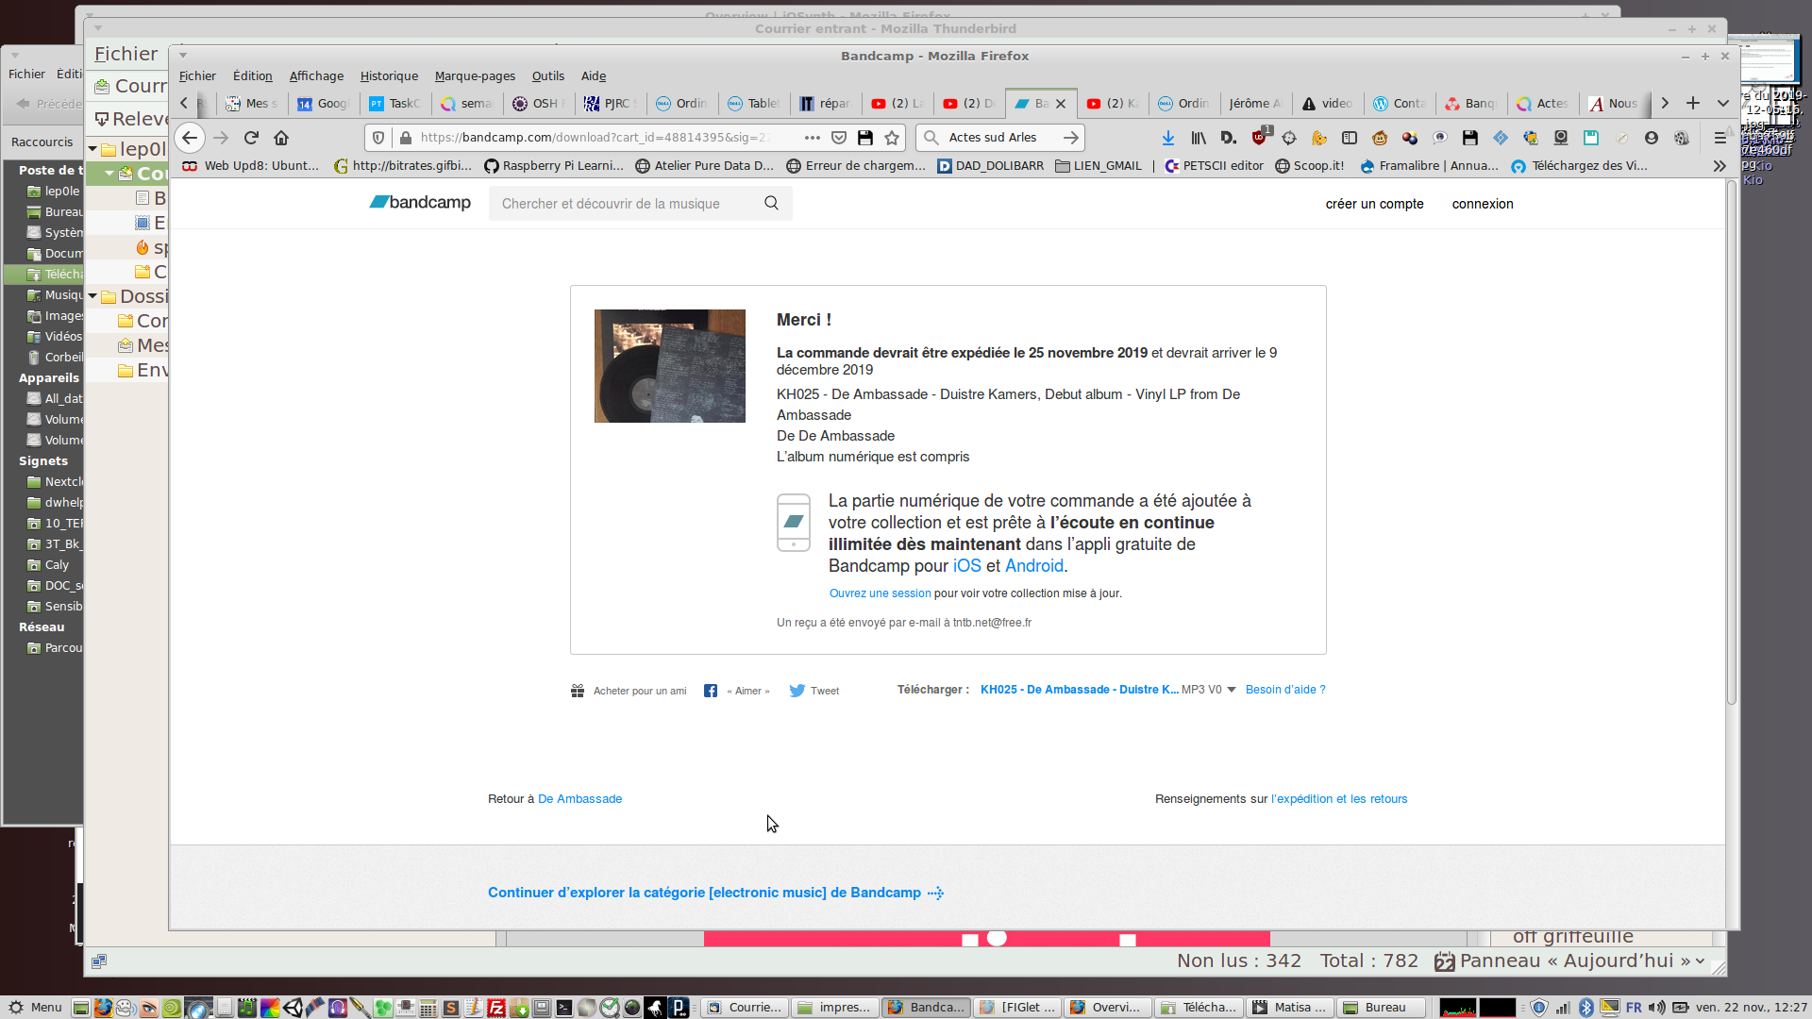The height and width of the screenshot is (1019, 1812).
Task: Click the connexion link
Action: pos(1482,204)
